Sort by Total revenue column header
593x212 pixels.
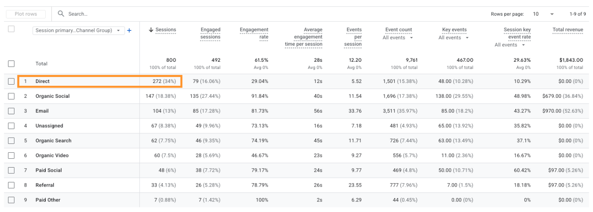[x=568, y=30]
